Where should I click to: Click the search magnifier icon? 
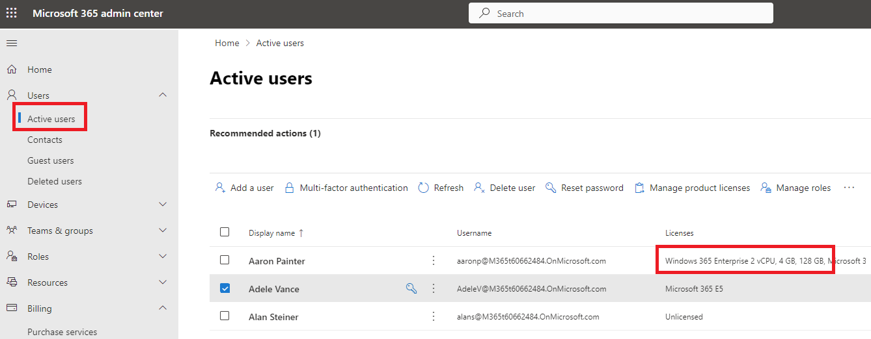(484, 13)
